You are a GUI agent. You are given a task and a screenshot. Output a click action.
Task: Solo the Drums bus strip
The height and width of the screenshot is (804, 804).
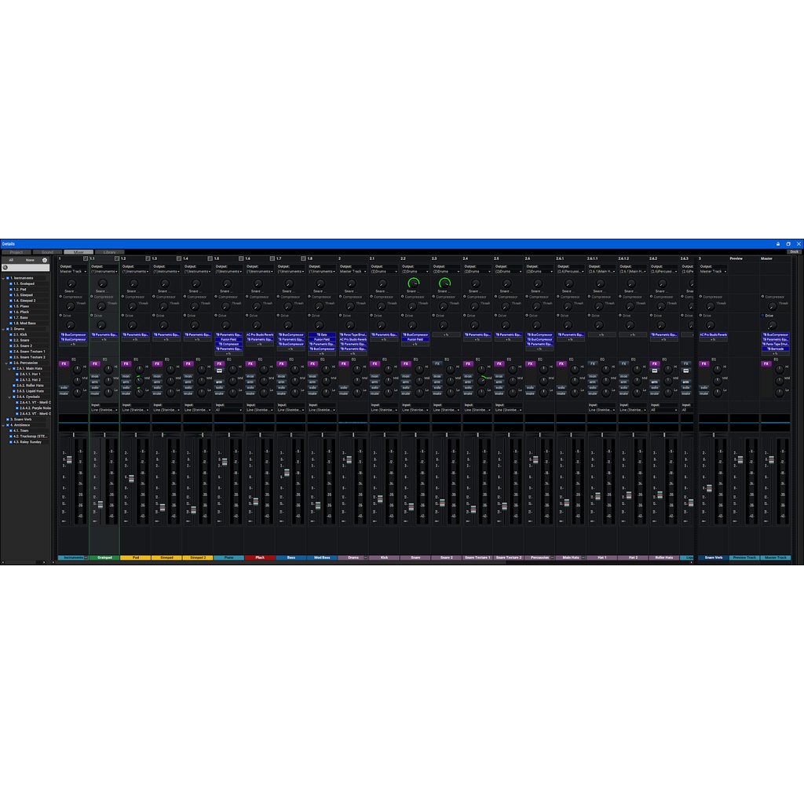point(344,388)
